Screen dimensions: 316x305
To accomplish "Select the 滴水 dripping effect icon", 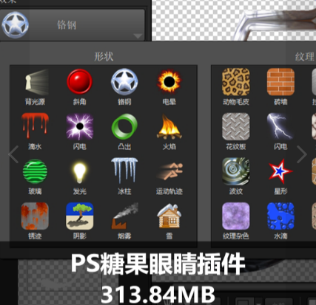I will (x=35, y=126).
